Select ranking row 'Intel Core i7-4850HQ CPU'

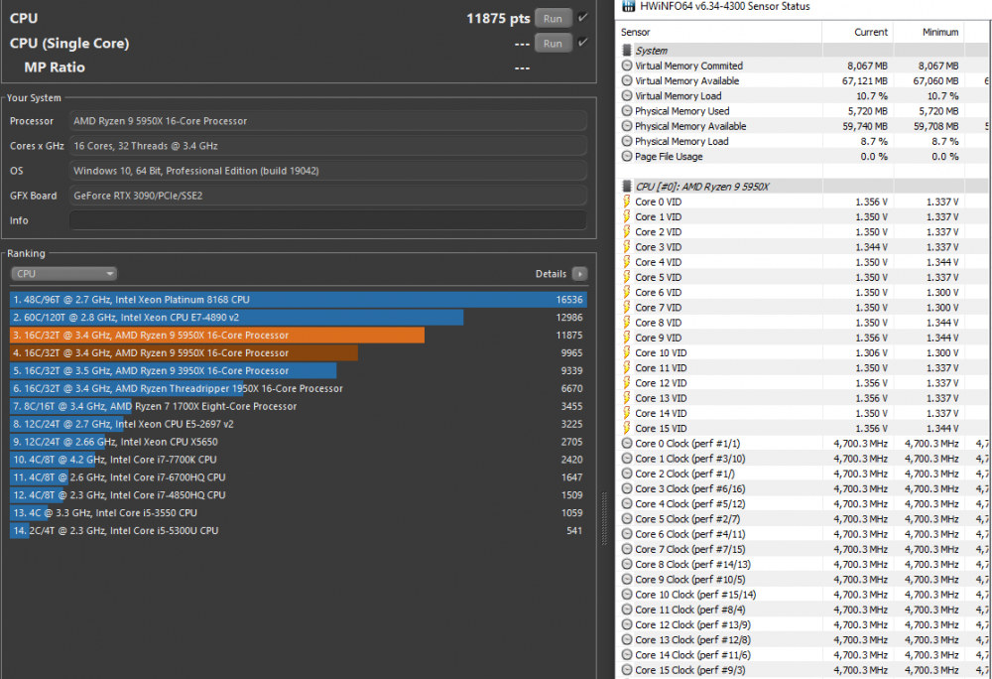[299, 494]
